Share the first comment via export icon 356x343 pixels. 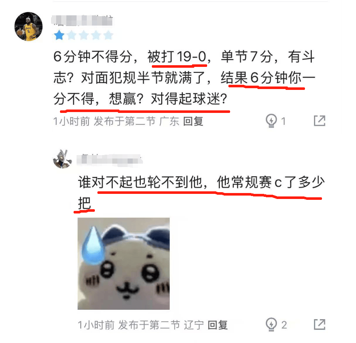(319, 121)
